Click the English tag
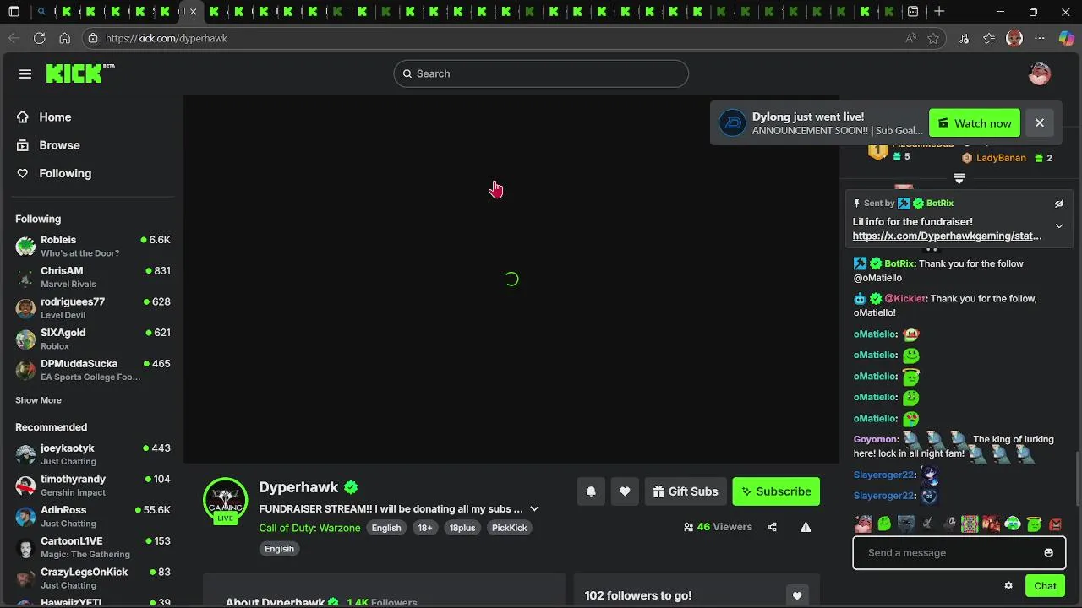Viewport: 1082px width, 608px height. 386,528
